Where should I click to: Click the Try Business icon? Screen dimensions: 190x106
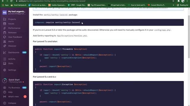(x=5, y=88)
